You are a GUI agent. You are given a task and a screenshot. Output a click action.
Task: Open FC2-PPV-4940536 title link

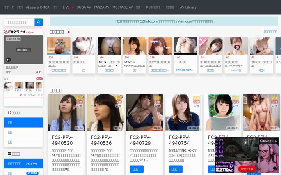[x=101, y=140]
